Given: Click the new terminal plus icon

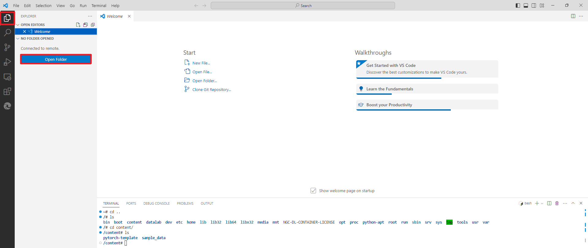Looking at the screenshot, I should [x=537, y=203].
